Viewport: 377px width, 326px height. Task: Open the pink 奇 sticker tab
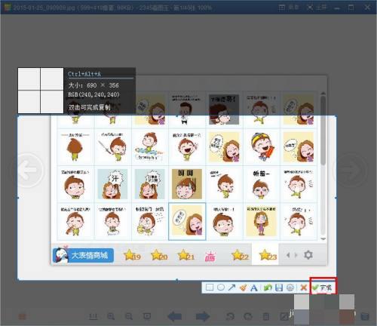click(x=210, y=257)
